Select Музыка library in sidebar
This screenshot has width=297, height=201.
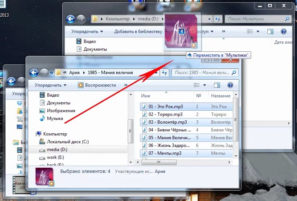pyautogui.click(x=51, y=118)
